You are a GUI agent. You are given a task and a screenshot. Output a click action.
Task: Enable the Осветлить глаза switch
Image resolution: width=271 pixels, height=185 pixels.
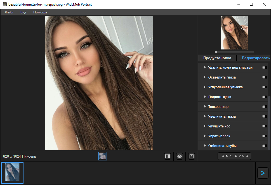[x=264, y=77]
